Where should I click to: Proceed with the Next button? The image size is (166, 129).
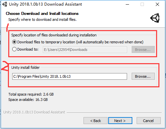pos(120,121)
